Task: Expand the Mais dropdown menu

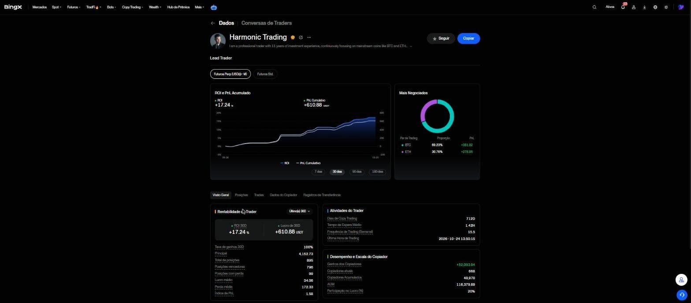Action: (x=199, y=7)
